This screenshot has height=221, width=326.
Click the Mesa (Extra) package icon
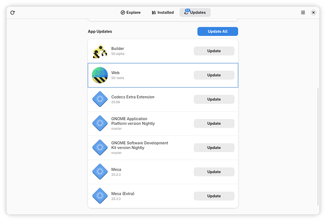(x=100, y=196)
